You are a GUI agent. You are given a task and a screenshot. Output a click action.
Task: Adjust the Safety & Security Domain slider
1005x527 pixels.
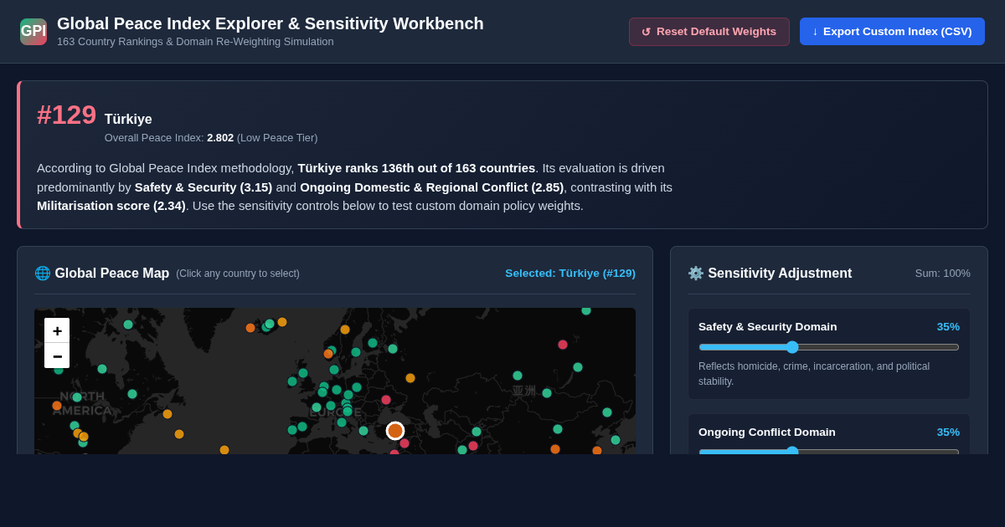[x=829, y=347]
